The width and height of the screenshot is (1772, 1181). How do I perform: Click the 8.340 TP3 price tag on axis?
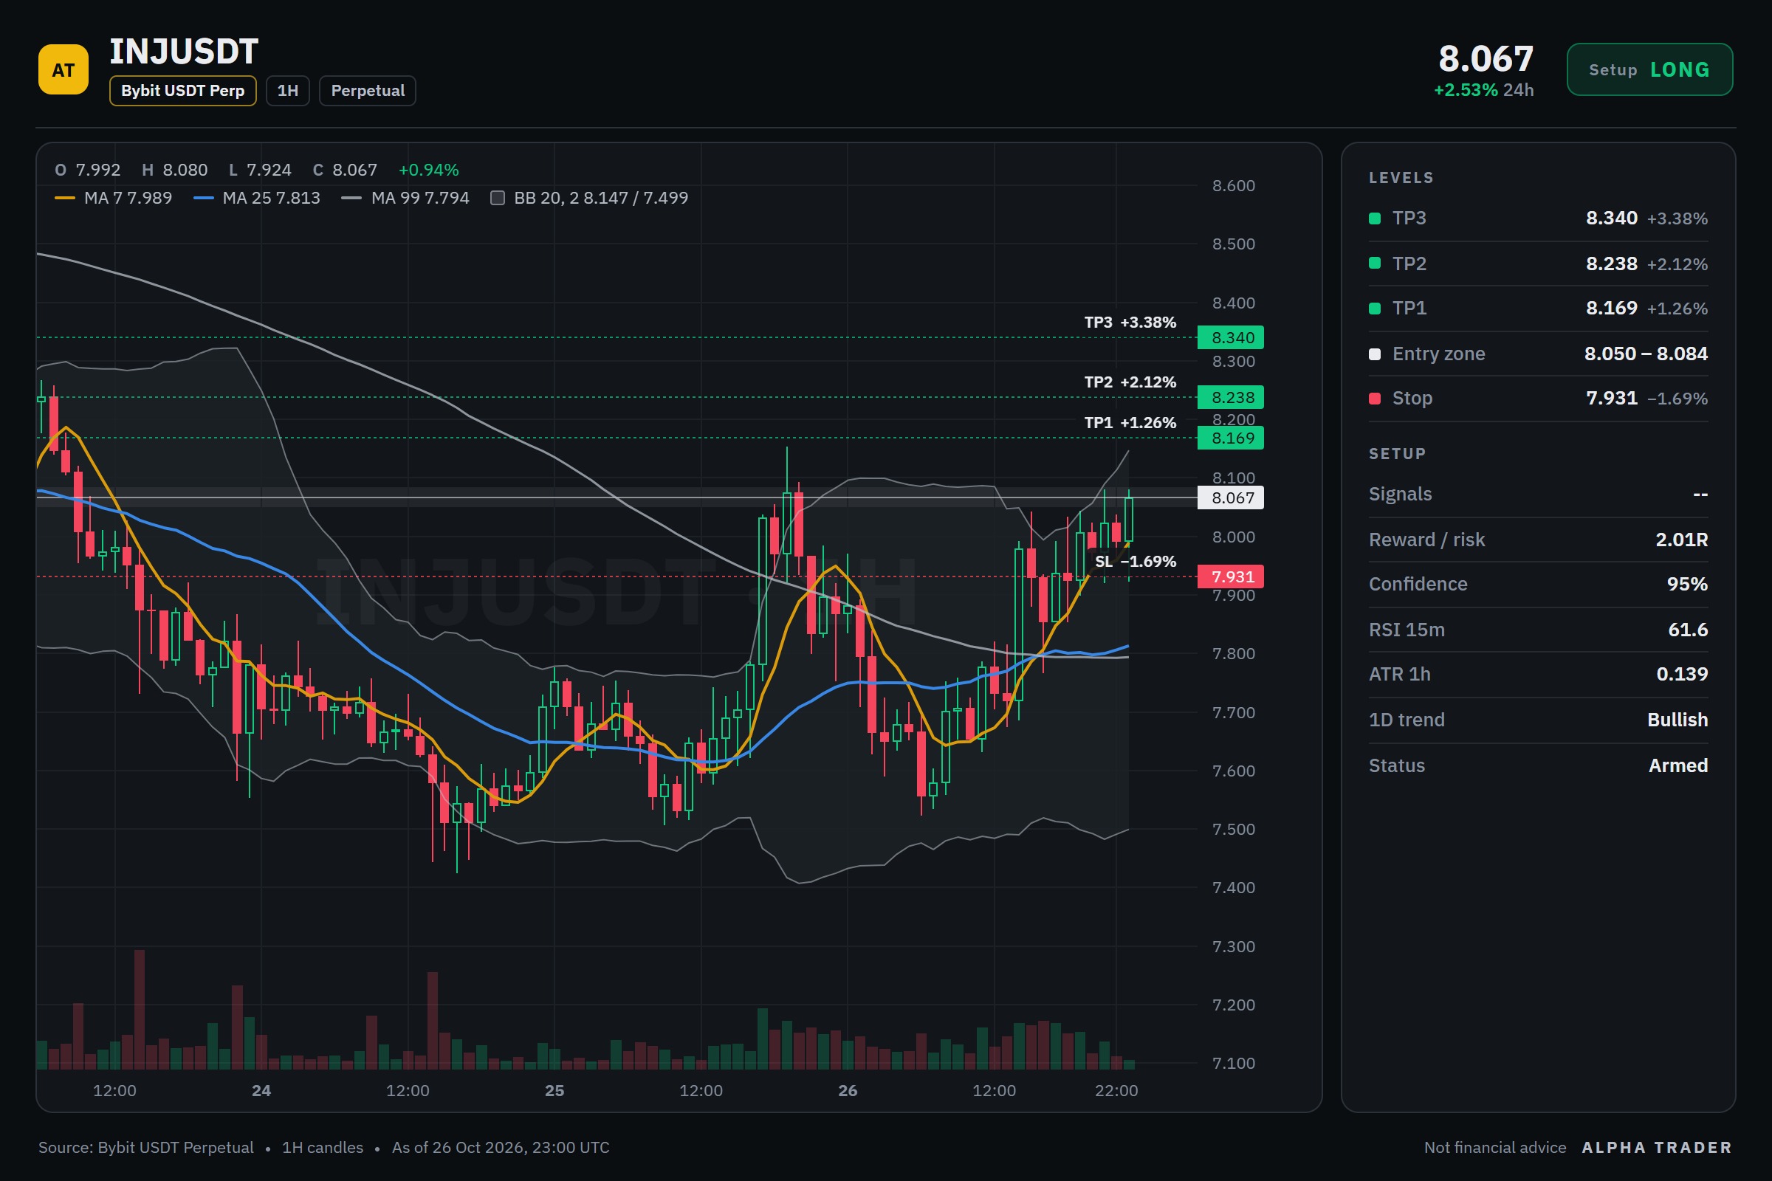[1230, 337]
